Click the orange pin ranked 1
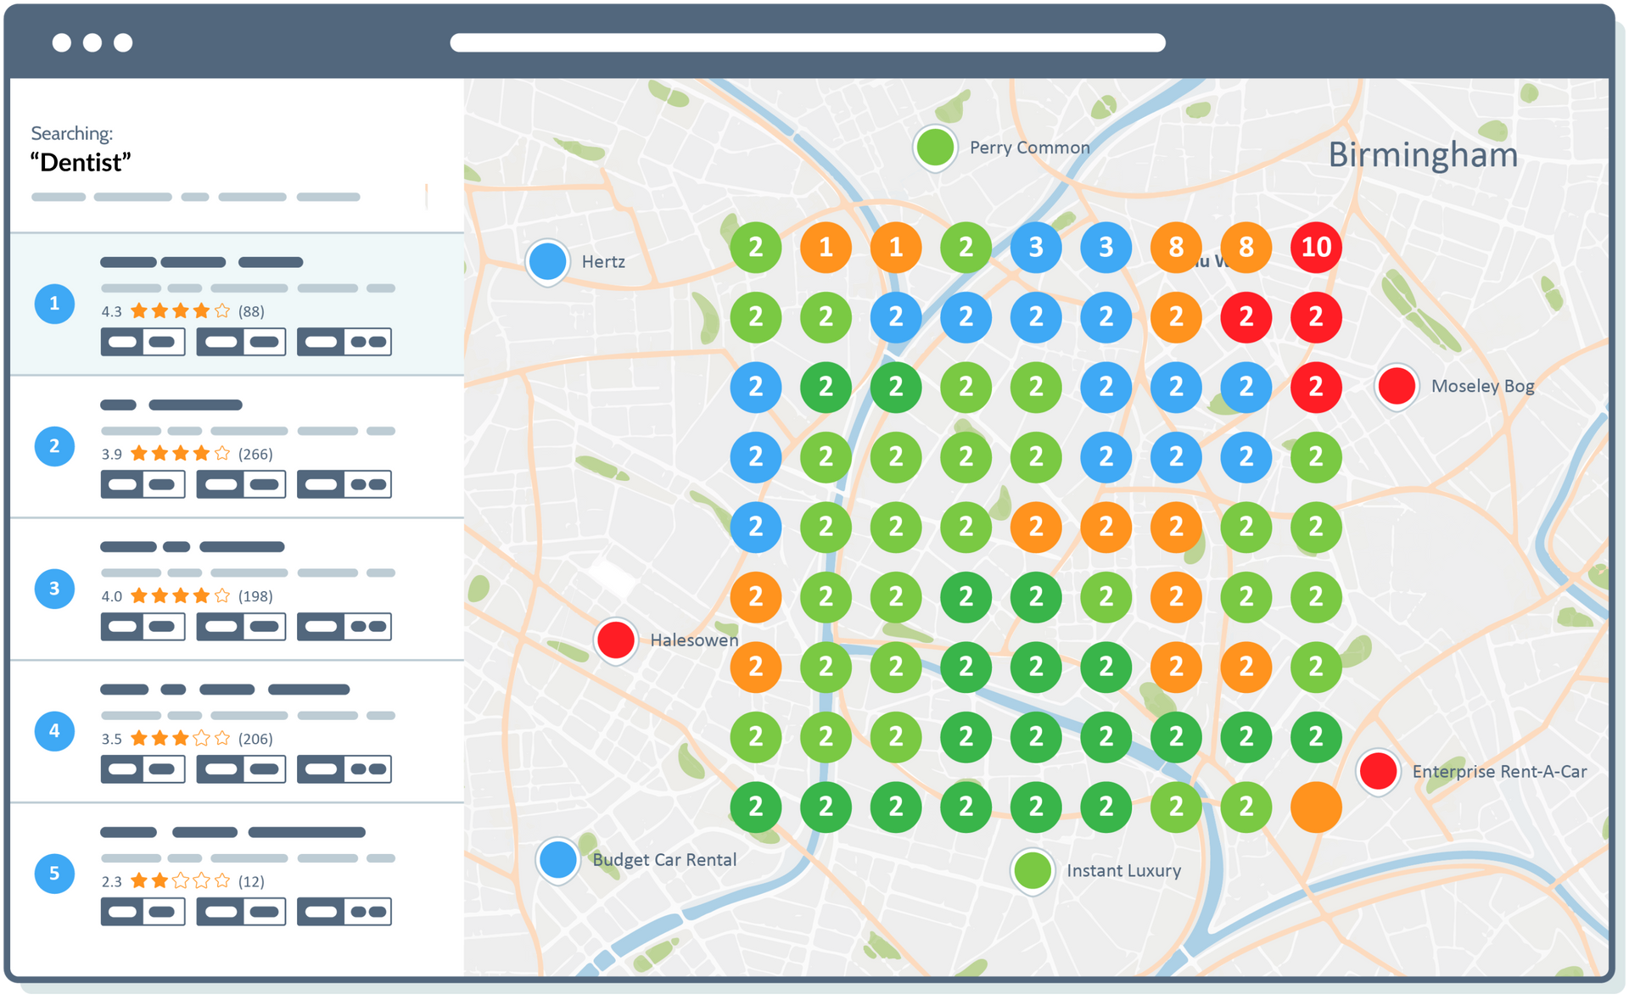This screenshot has height=1000, width=1629. 826,248
